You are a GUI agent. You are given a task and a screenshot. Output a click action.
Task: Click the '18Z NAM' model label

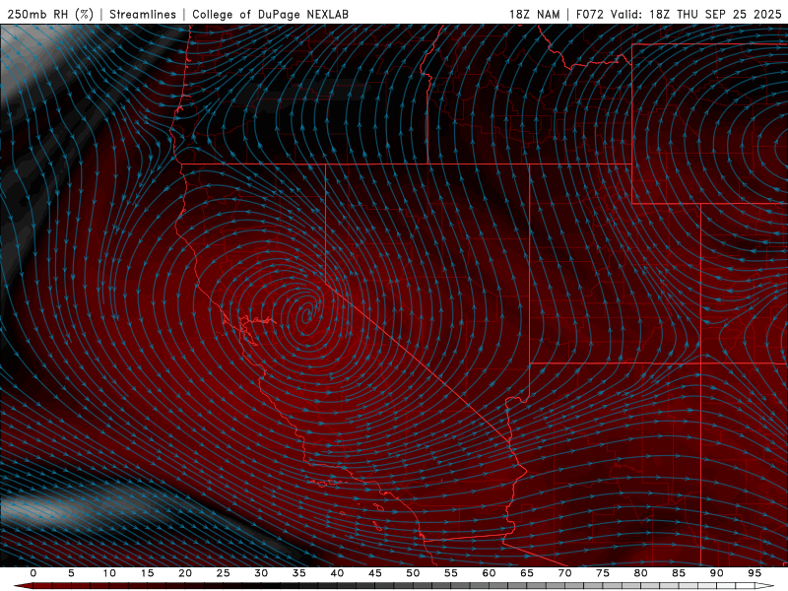click(x=534, y=14)
